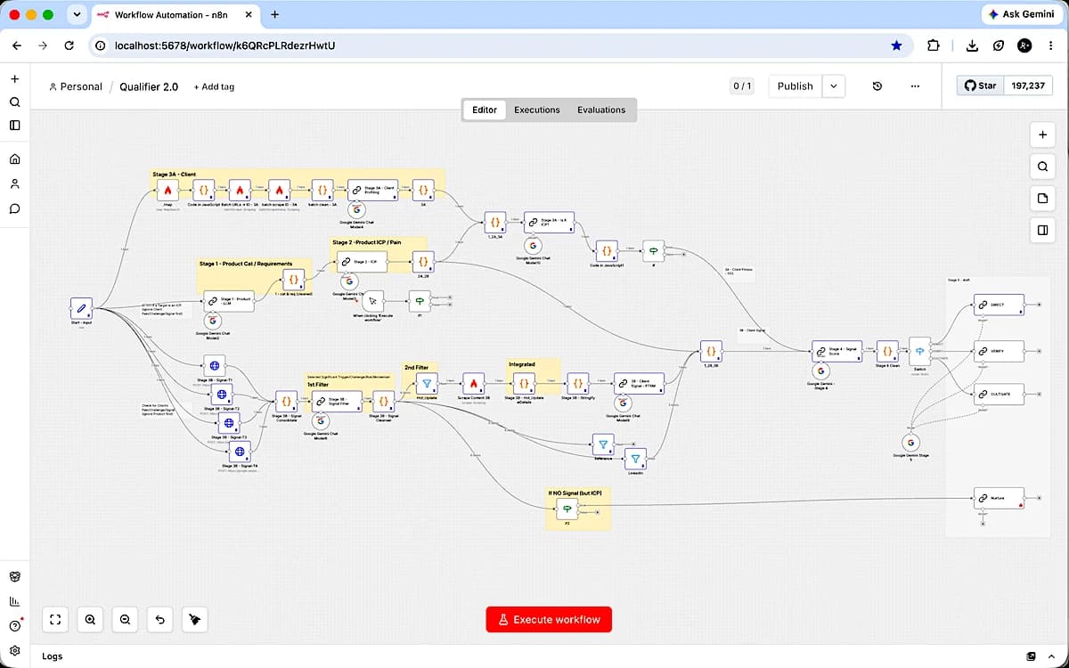This screenshot has height=668, width=1069.
Task: Click the Hot_Update filter node
Action: point(427,384)
